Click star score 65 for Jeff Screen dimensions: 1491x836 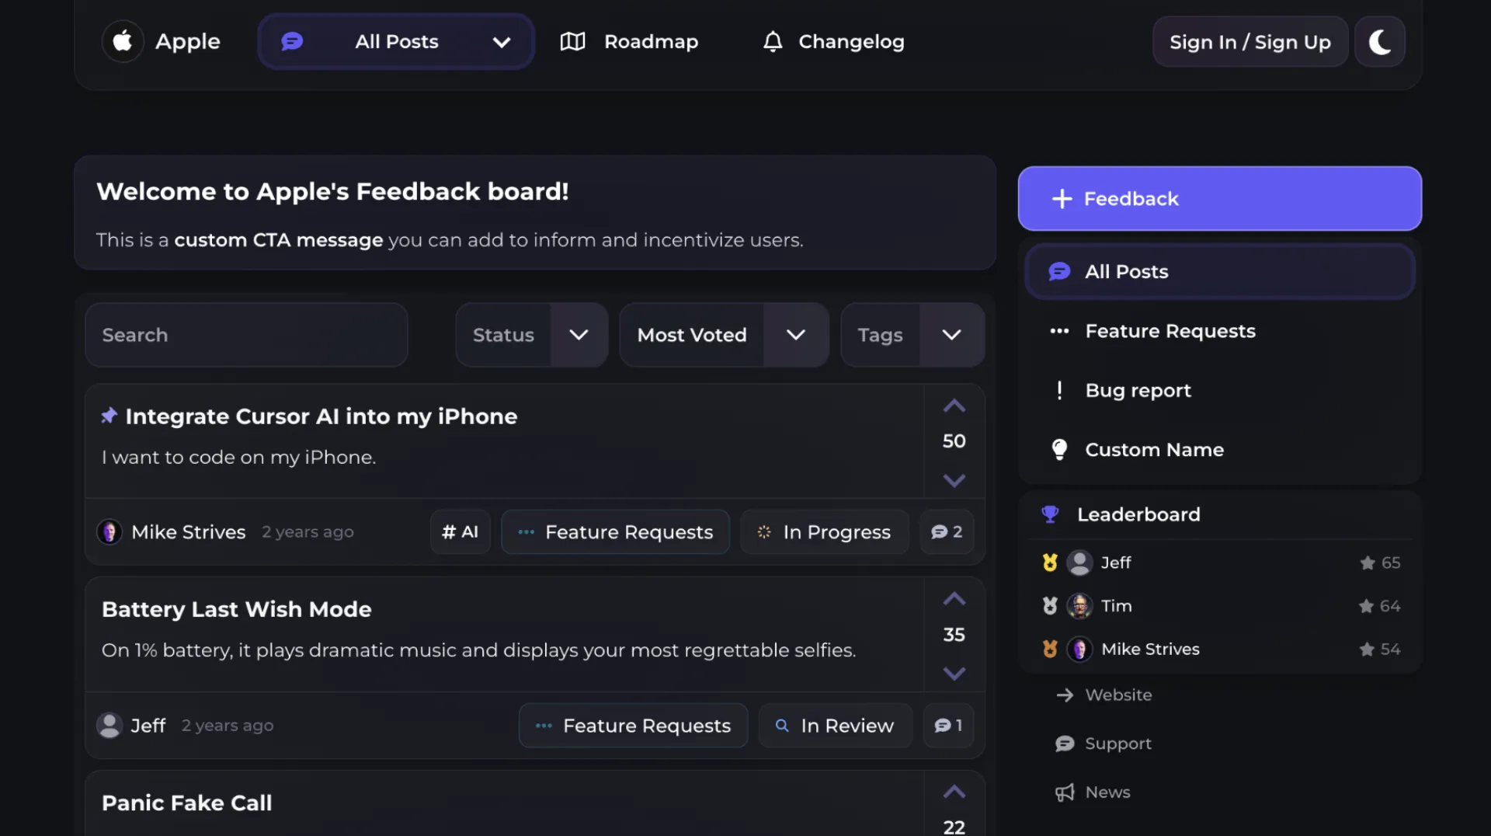pyautogui.click(x=1380, y=563)
